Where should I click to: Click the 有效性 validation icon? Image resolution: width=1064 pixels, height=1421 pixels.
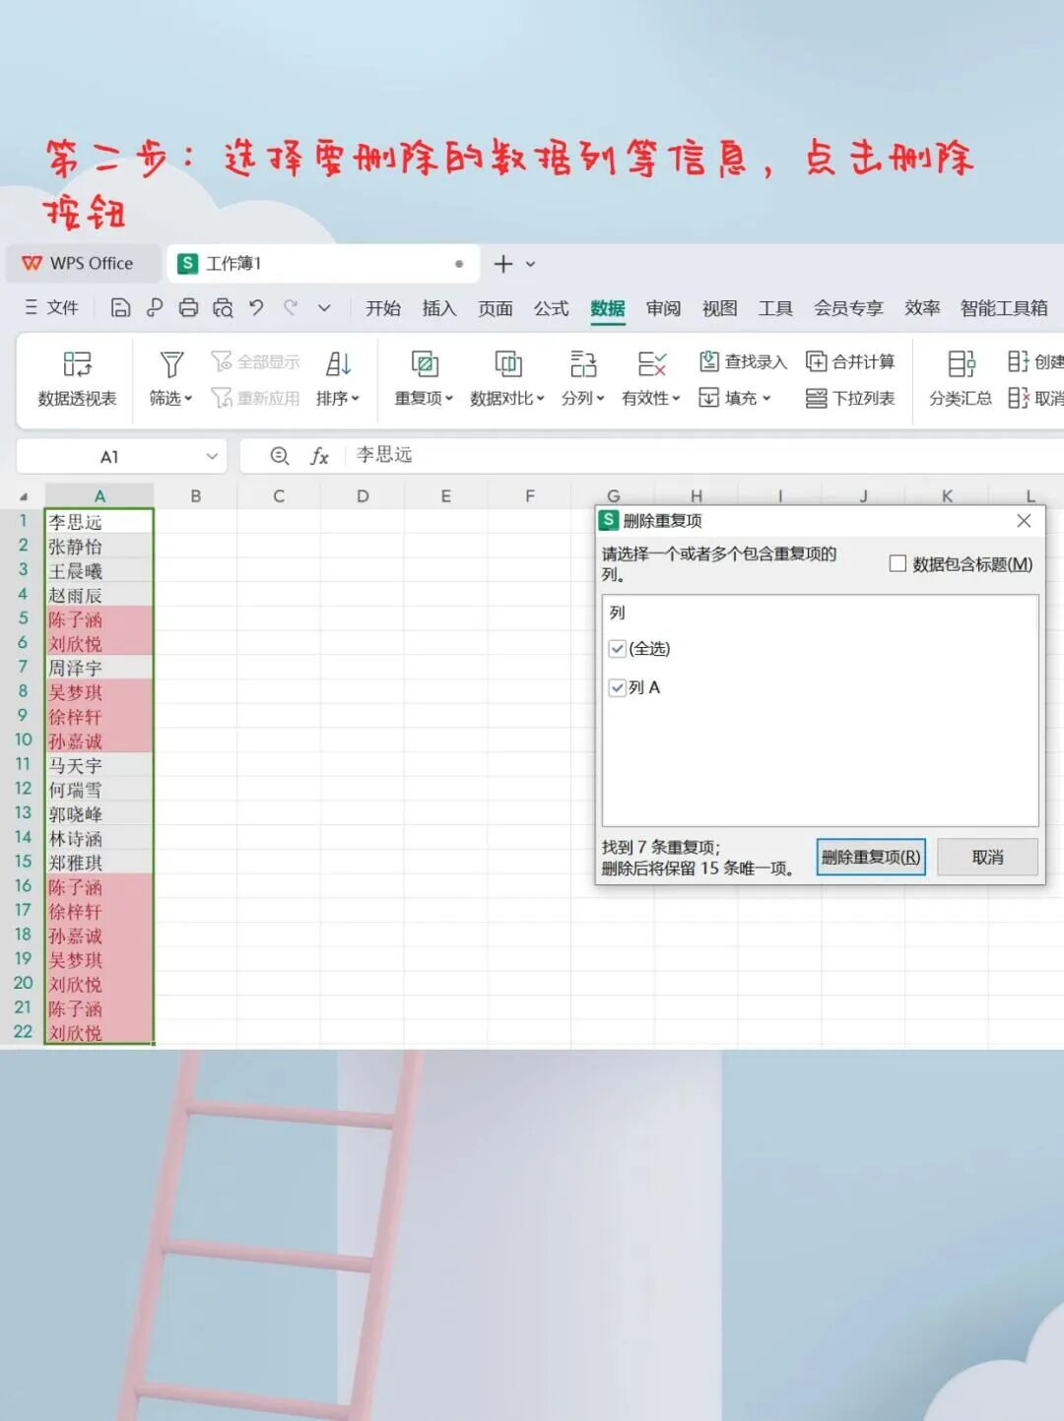coord(651,364)
